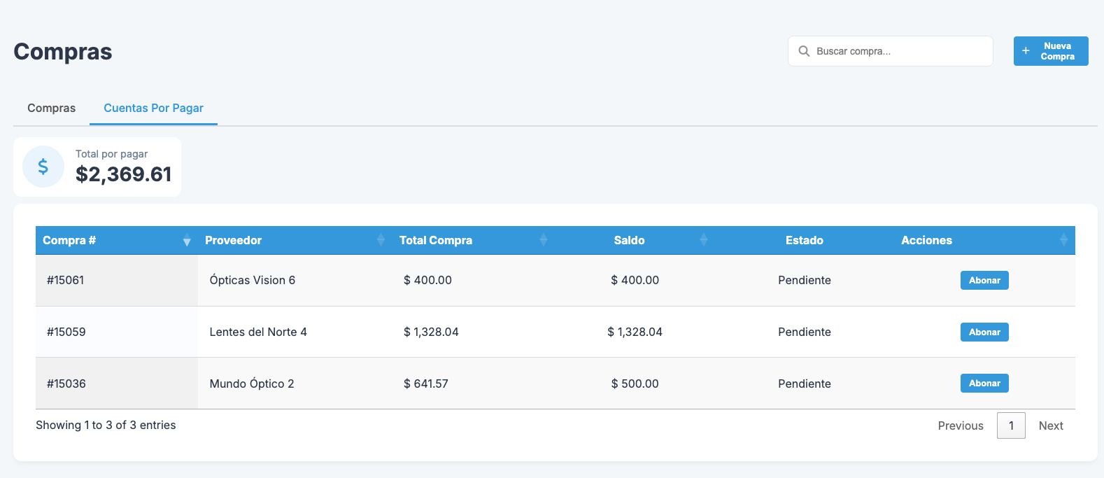Switch to the Compras tab
This screenshot has height=478, width=1104.
tap(51, 108)
